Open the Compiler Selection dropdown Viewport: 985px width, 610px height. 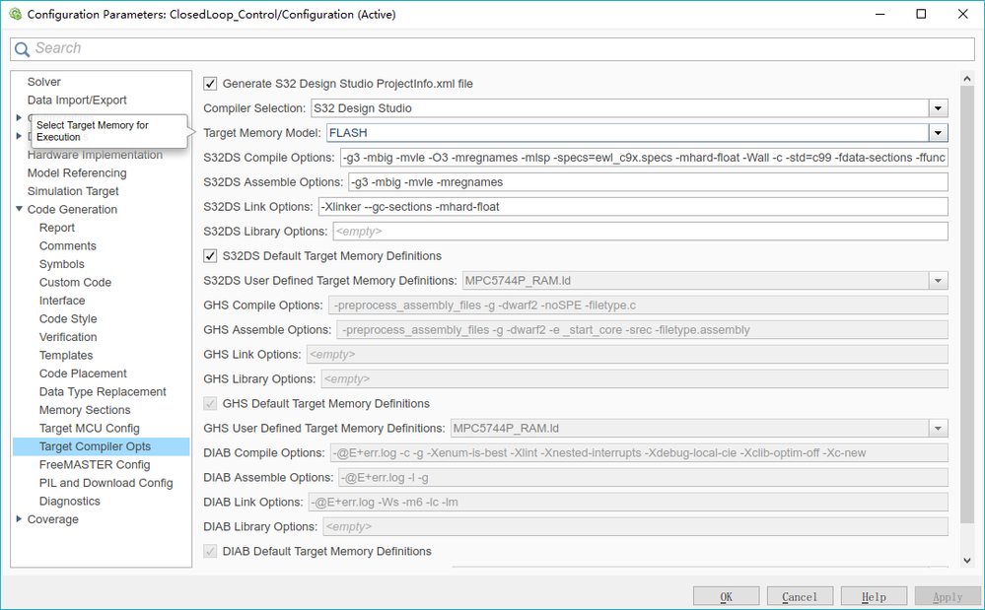pyautogui.click(x=938, y=108)
